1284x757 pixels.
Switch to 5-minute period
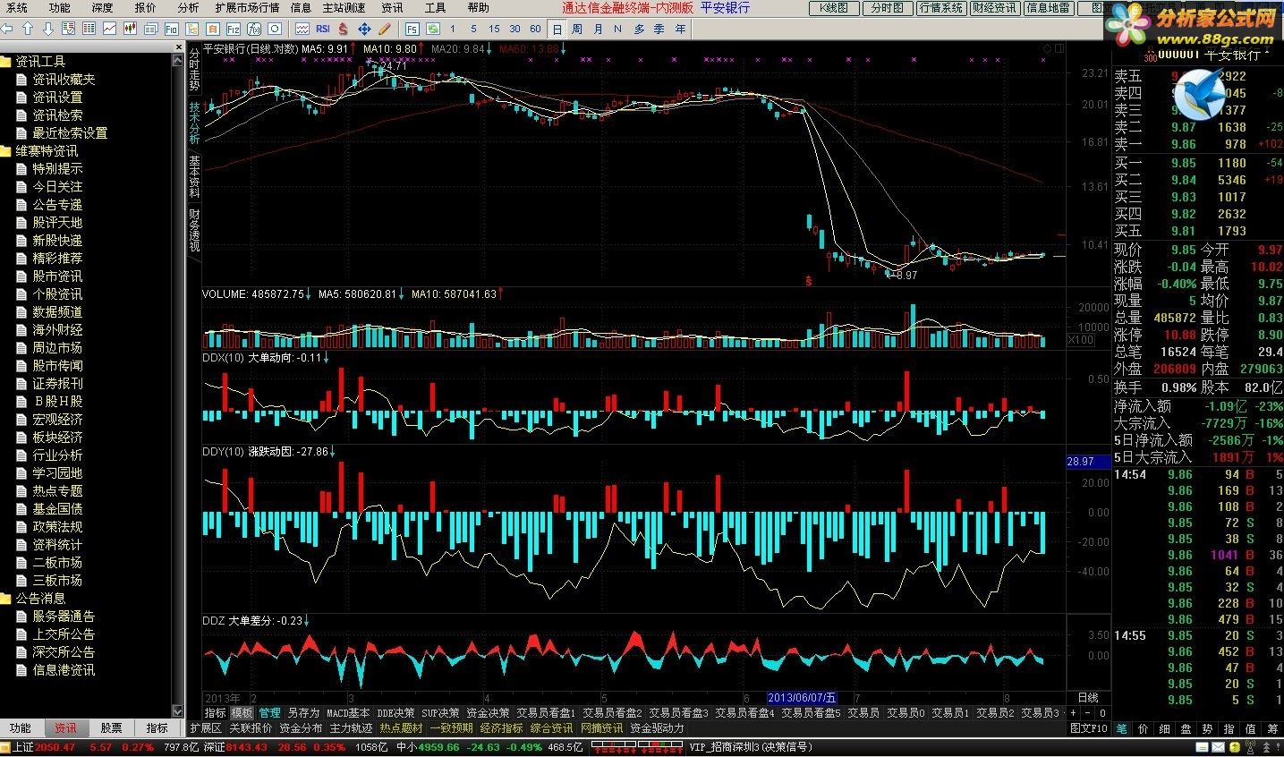click(x=473, y=29)
